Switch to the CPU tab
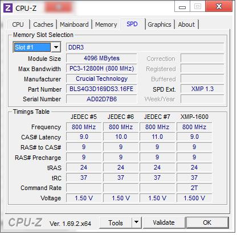The image size is (237, 235). (x=18, y=24)
